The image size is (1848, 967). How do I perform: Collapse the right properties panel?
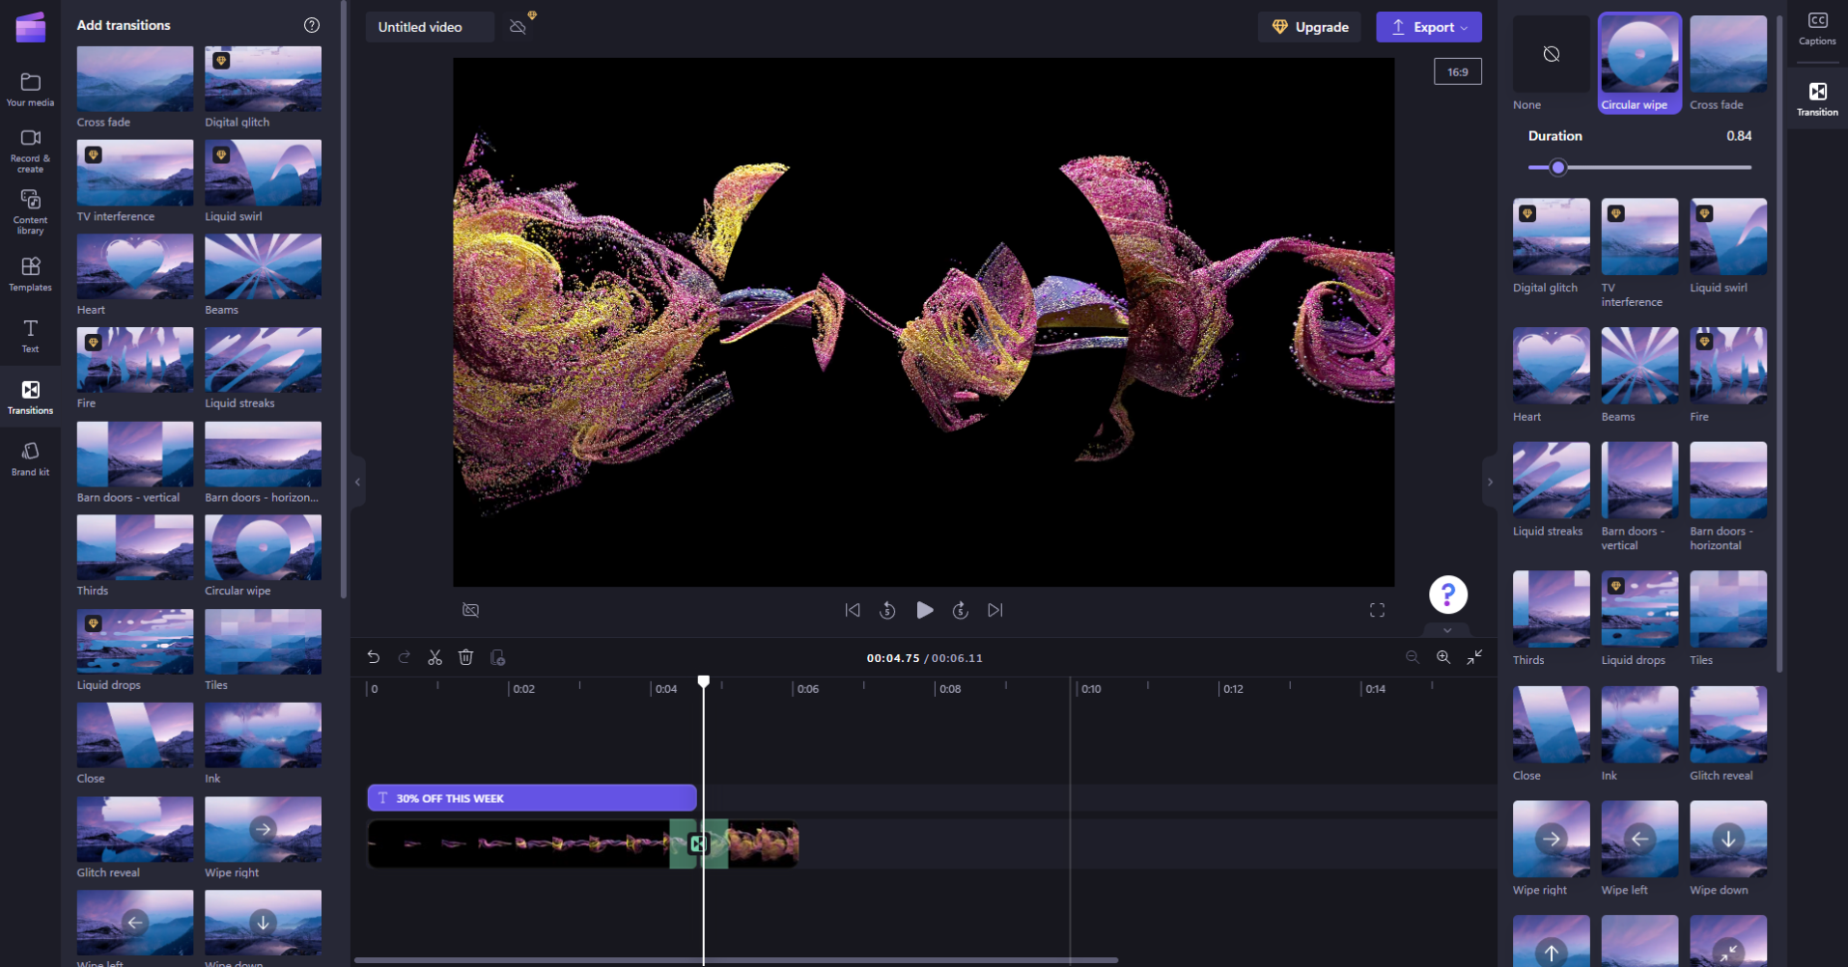tap(1490, 482)
